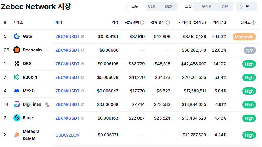Select the 스팟 (Spot) market tab
Screen dimensions: 262x147
tap(187, 6)
